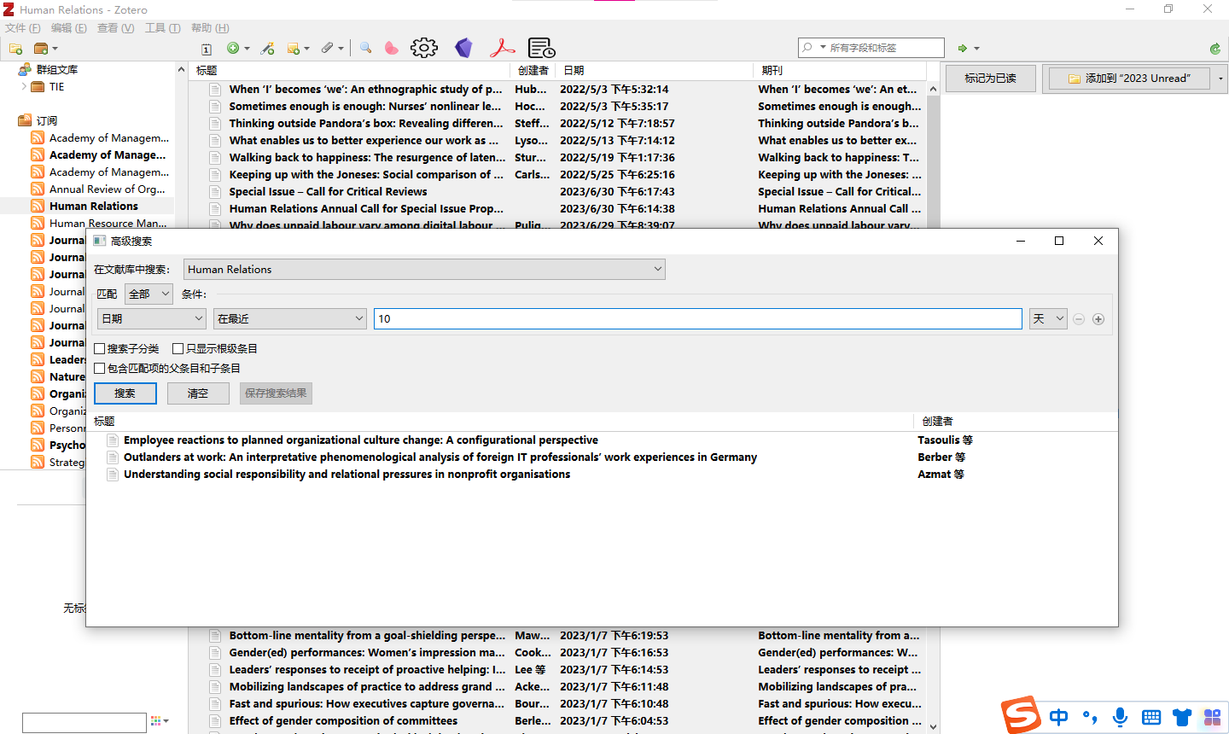Sort main list by 日期 column header
Screen dimensions: 1229x734
[x=655, y=71]
